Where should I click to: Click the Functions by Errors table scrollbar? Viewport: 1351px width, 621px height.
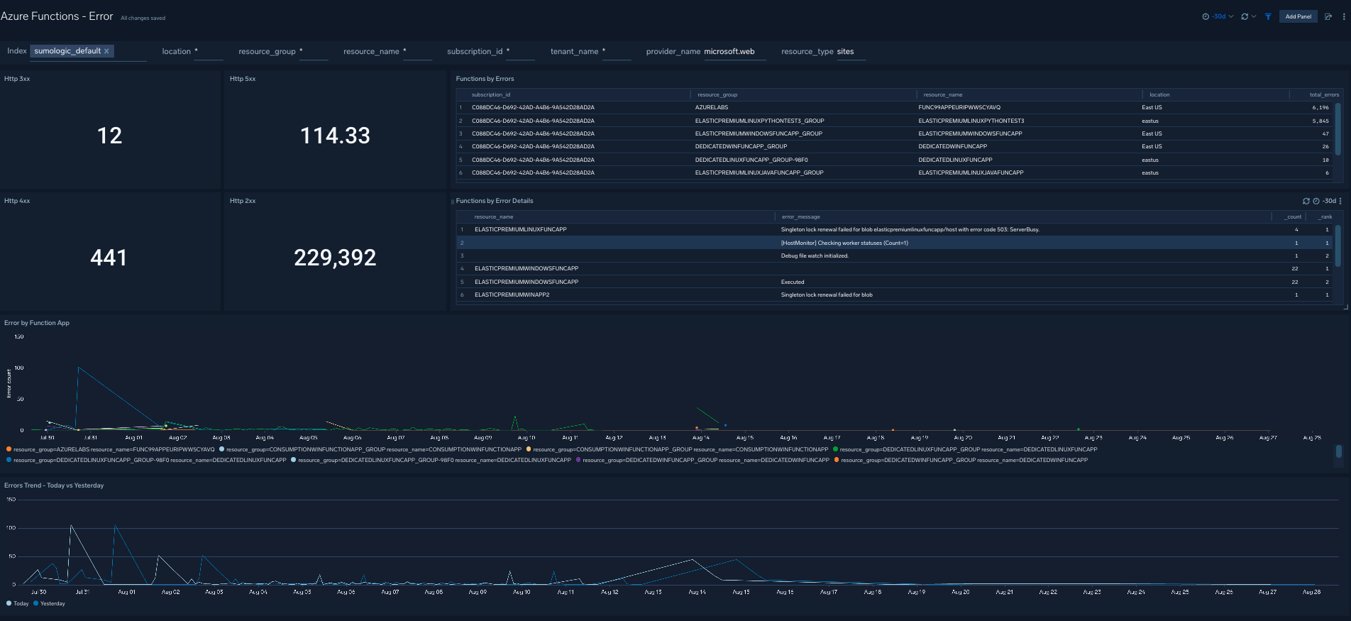[1338, 128]
